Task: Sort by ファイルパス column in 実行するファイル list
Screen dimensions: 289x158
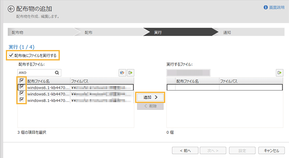Action: [x=251, y=81]
